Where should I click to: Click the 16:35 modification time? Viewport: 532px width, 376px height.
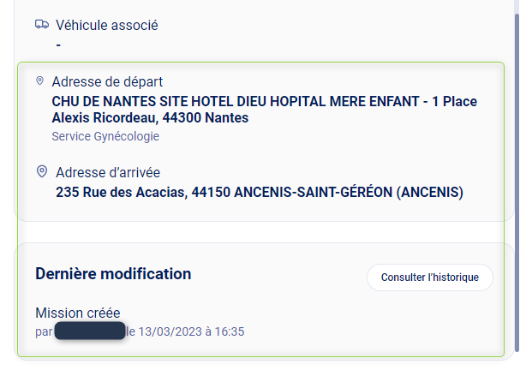coord(233,331)
